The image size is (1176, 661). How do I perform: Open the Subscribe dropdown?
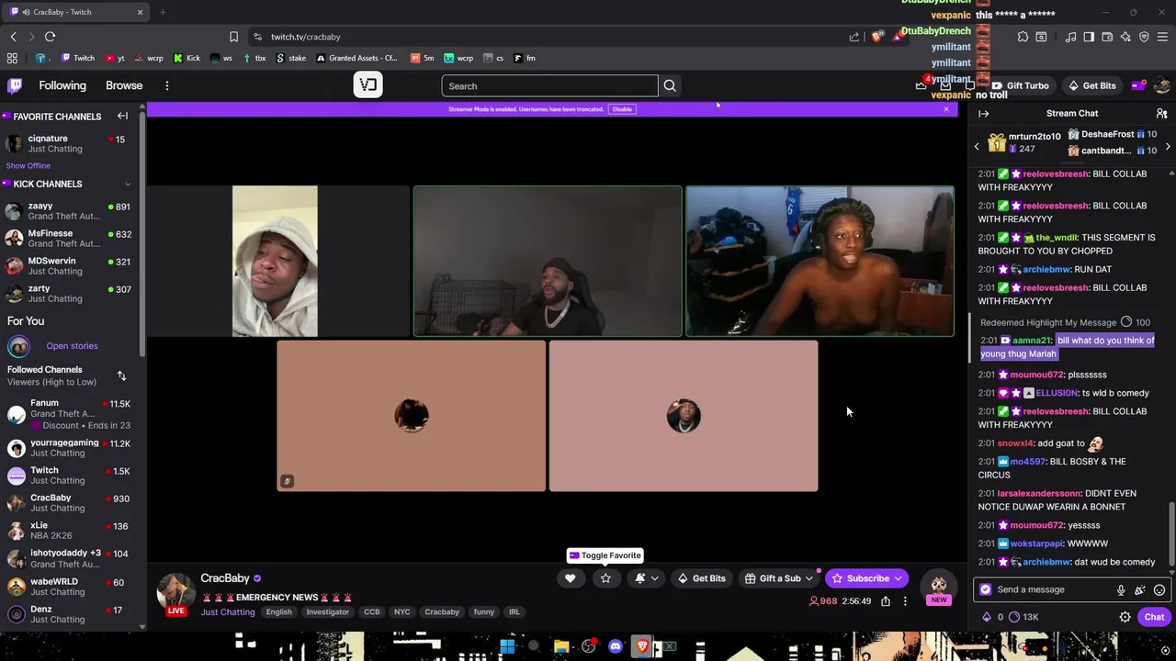tap(866, 578)
